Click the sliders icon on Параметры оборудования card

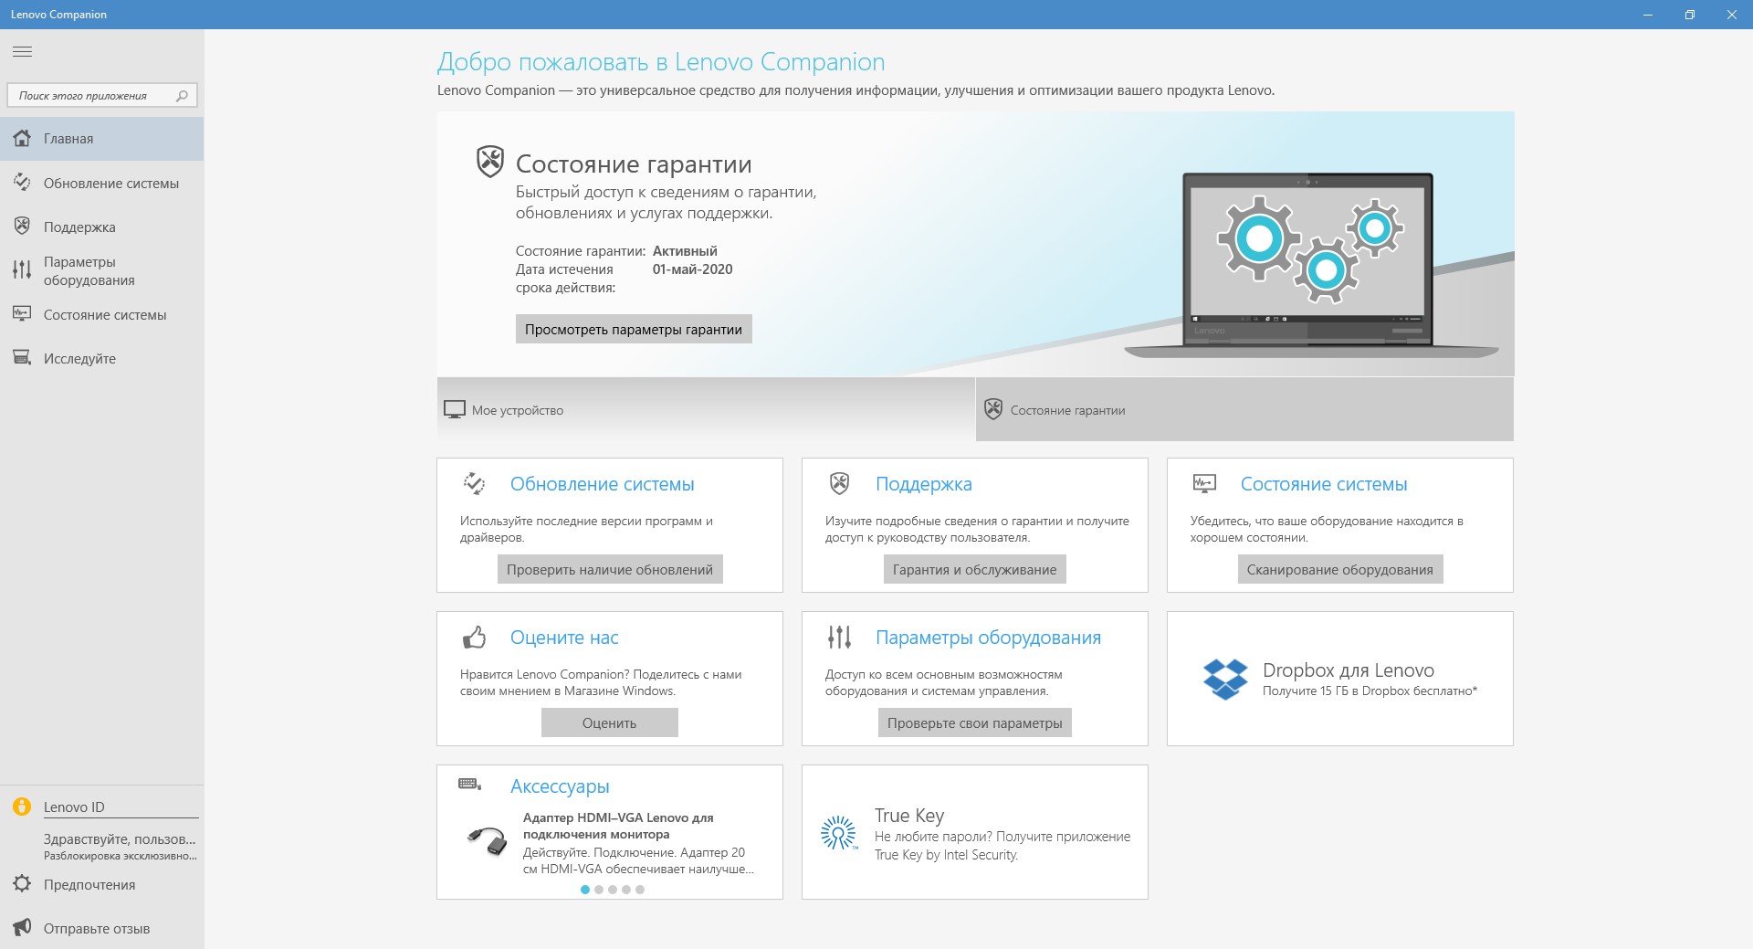839,637
